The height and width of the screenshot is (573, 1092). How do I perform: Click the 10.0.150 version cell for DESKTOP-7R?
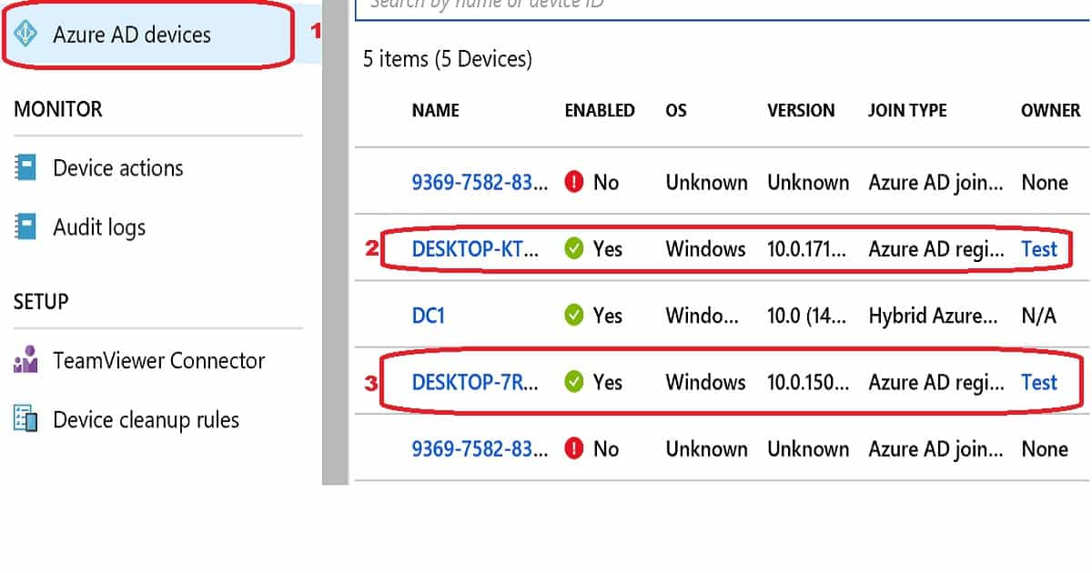[808, 382]
